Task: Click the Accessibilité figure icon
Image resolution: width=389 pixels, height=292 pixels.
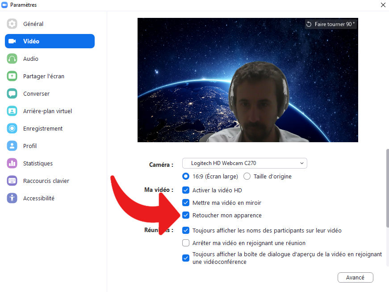Action: [x=12, y=199]
